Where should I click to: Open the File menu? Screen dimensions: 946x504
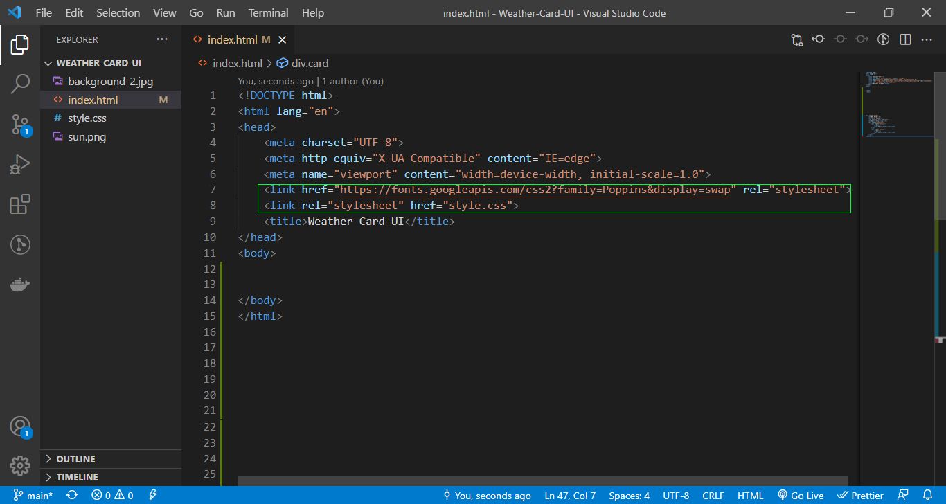tap(43, 12)
